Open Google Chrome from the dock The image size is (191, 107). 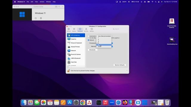click(83, 103)
